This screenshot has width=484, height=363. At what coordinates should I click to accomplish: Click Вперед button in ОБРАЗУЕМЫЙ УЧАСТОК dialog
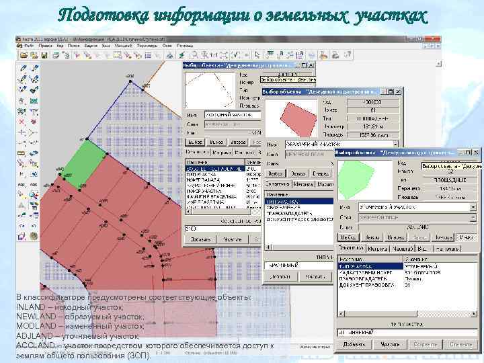[x=321, y=174]
